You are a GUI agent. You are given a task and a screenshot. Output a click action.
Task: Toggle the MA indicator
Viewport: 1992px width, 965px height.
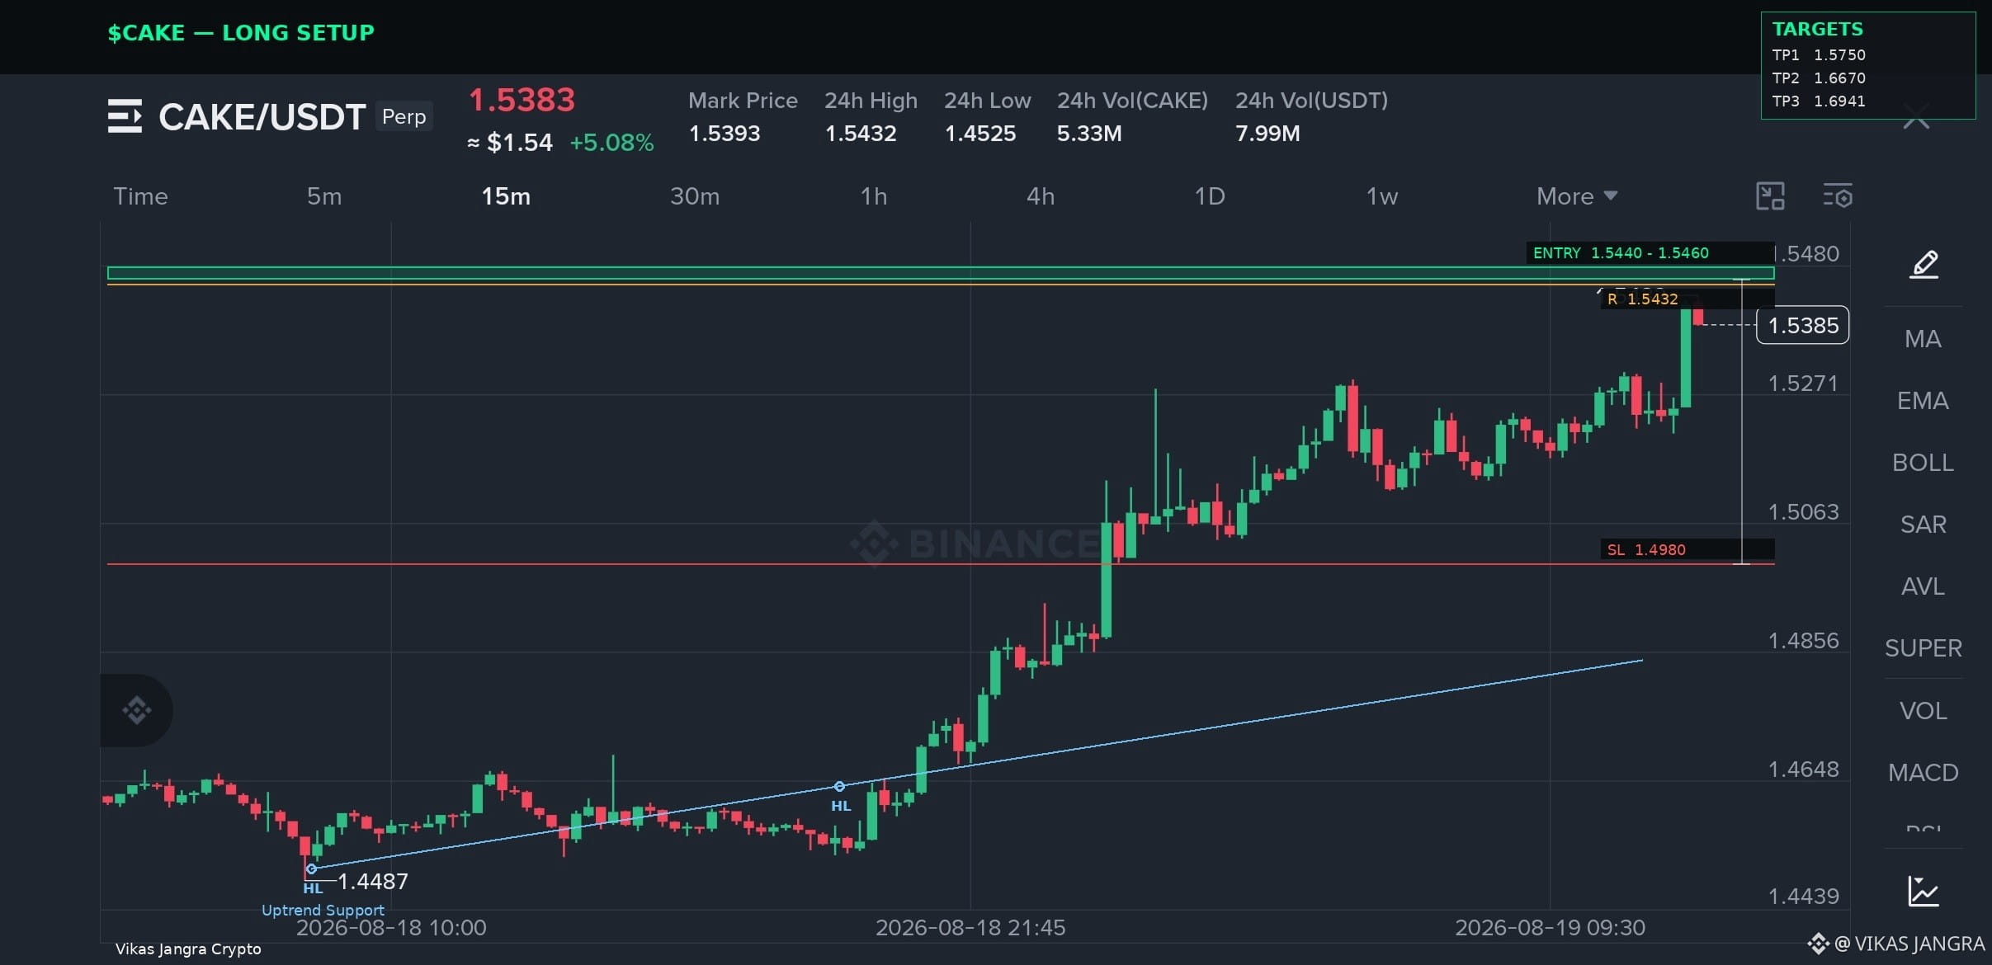(x=1923, y=339)
